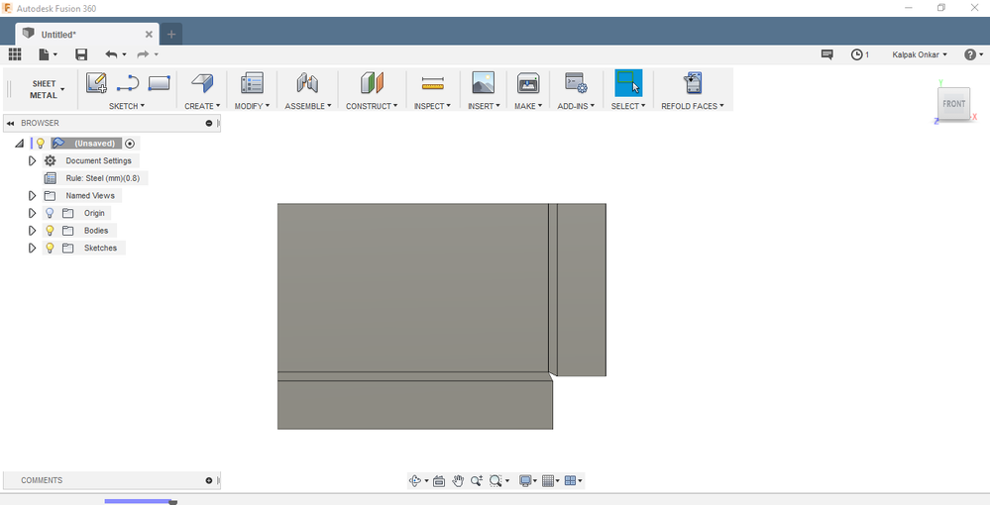Collapse the root Unsaved component node
The width and height of the screenshot is (990, 505).
(x=19, y=144)
